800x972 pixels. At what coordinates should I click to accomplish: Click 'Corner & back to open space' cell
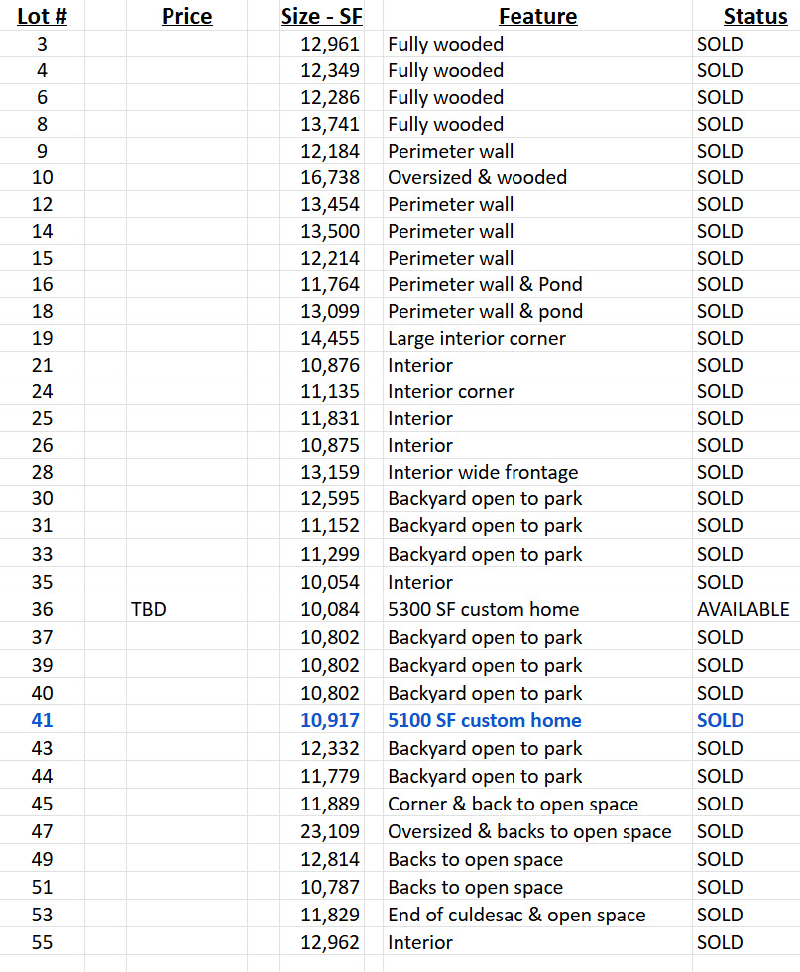pyautogui.click(x=513, y=804)
